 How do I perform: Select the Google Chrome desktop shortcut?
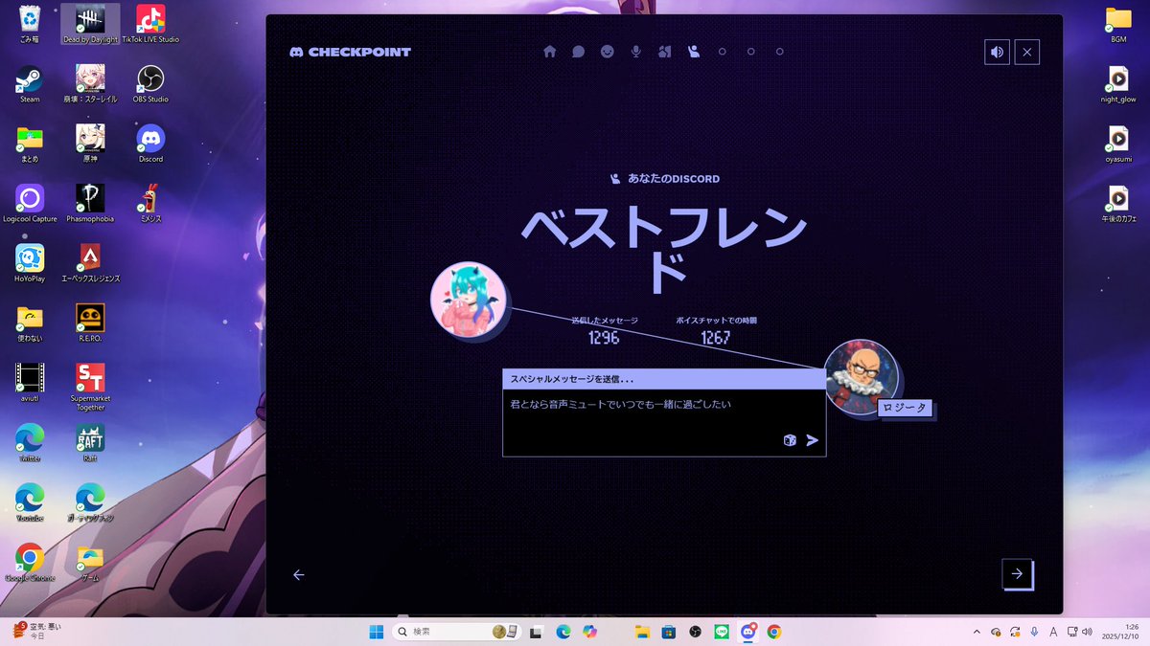coord(30,563)
